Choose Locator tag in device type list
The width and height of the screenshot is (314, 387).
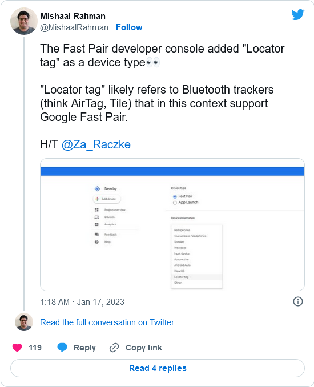coord(196,277)
